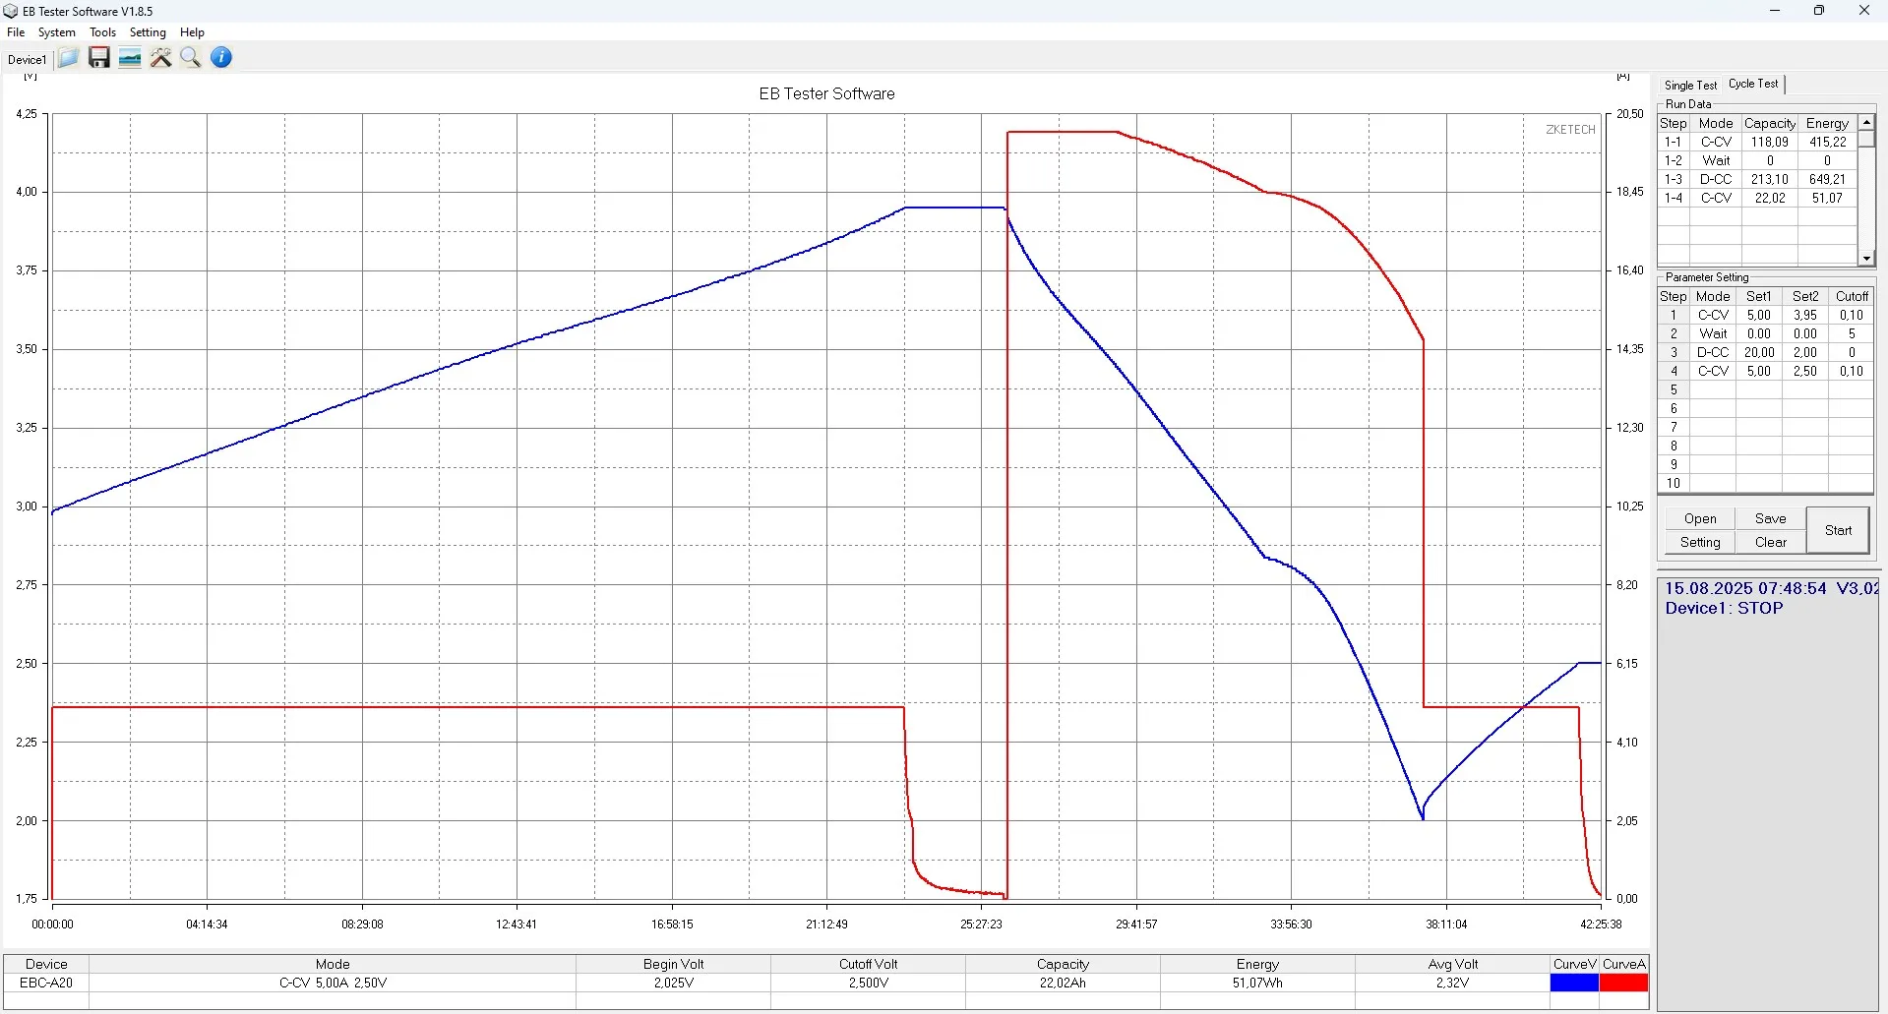Viewport: 1888px width, 1014px height.
Task: Expand the Help menu
Action: click(x=192, y=32)
